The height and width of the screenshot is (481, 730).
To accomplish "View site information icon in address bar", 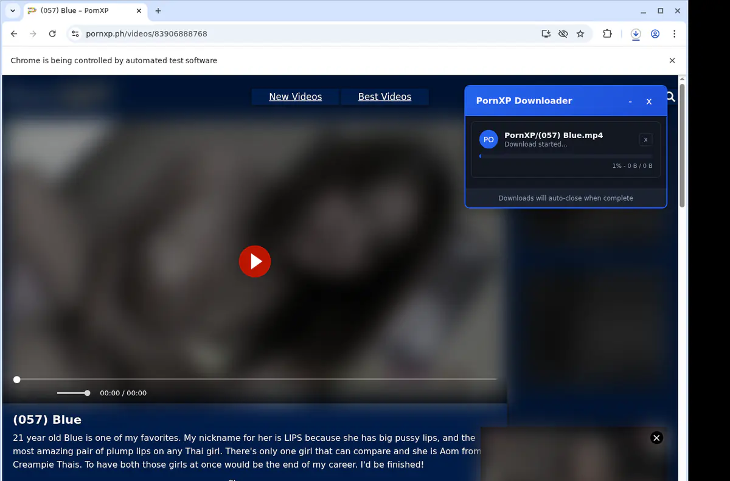I will tap(75, 34).
